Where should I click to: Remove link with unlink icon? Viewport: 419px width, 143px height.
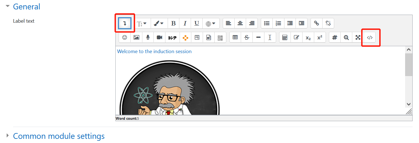[x=328, y=24]
